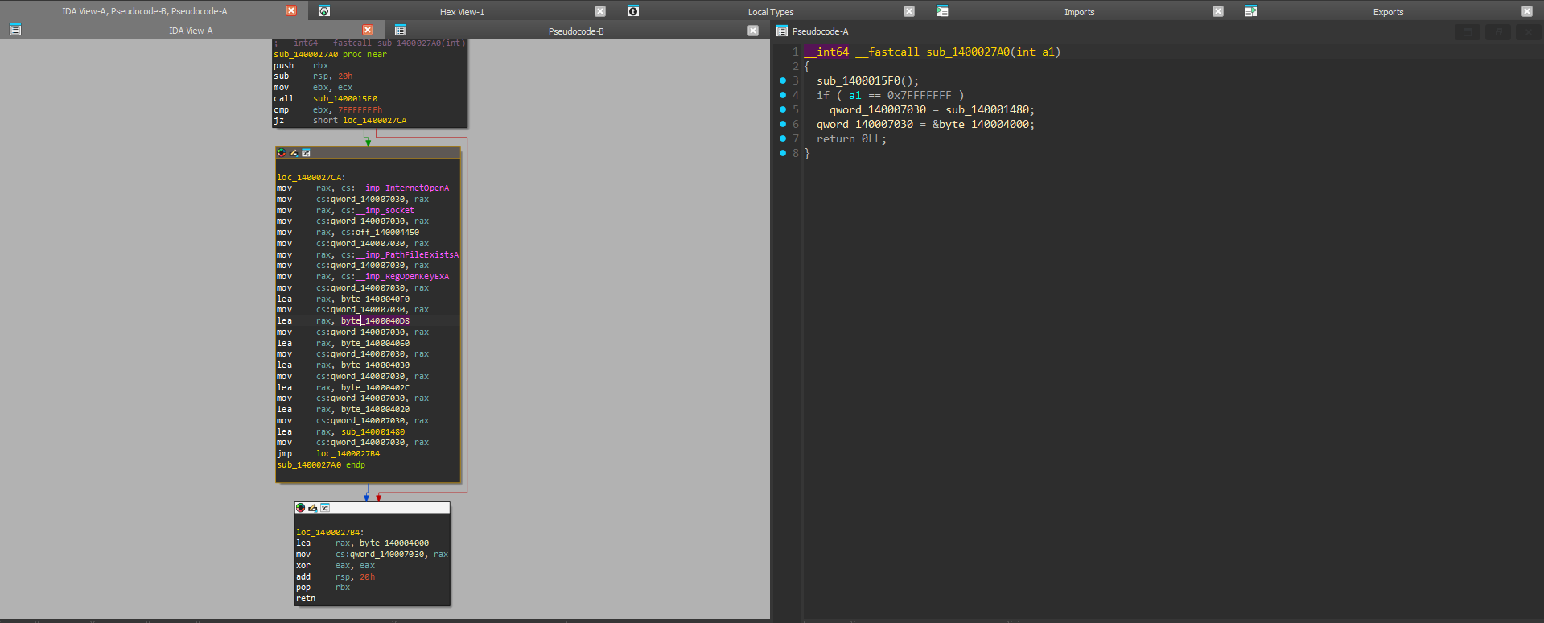Click the color icon on loc_1400027CA node
Image resolution: width=1544 pixels, height=623 pixels.
point(282,153)
